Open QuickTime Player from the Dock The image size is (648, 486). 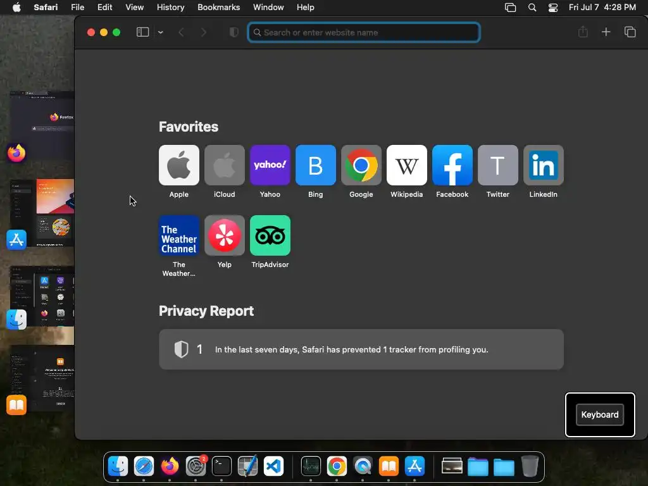pos(363,466)
